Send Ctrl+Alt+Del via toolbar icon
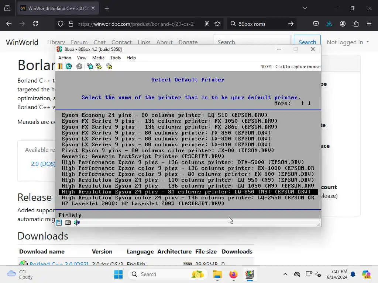 (x=90, y=66)
